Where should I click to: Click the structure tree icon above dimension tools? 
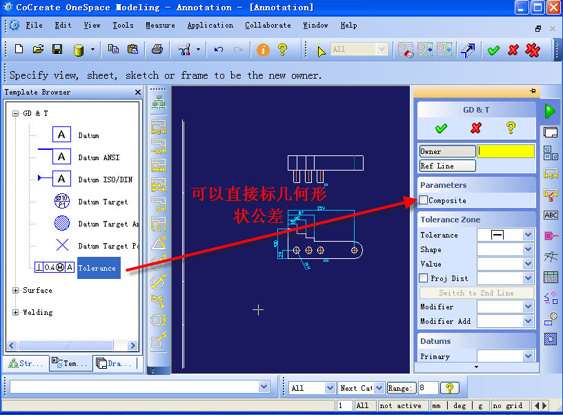point(159,102)
